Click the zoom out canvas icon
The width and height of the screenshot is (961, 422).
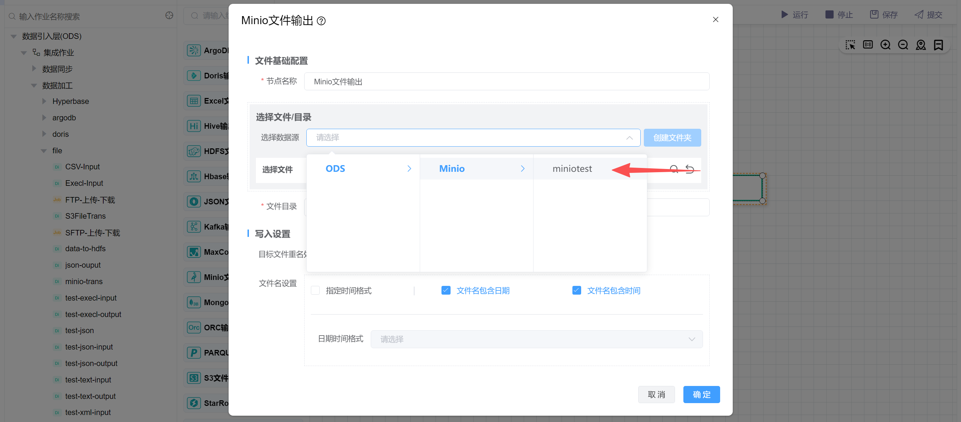903,45
